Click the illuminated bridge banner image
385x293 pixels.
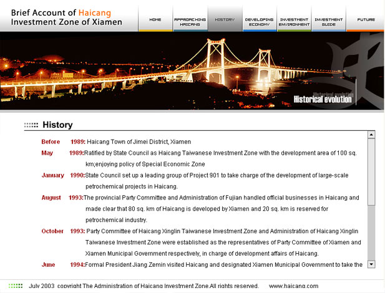(187, 69)
